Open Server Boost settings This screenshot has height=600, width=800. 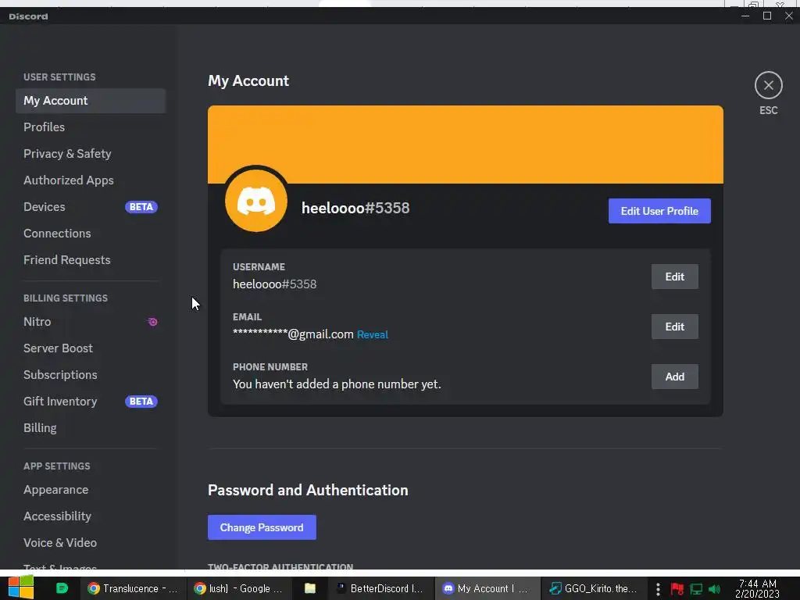click(91, 348)
